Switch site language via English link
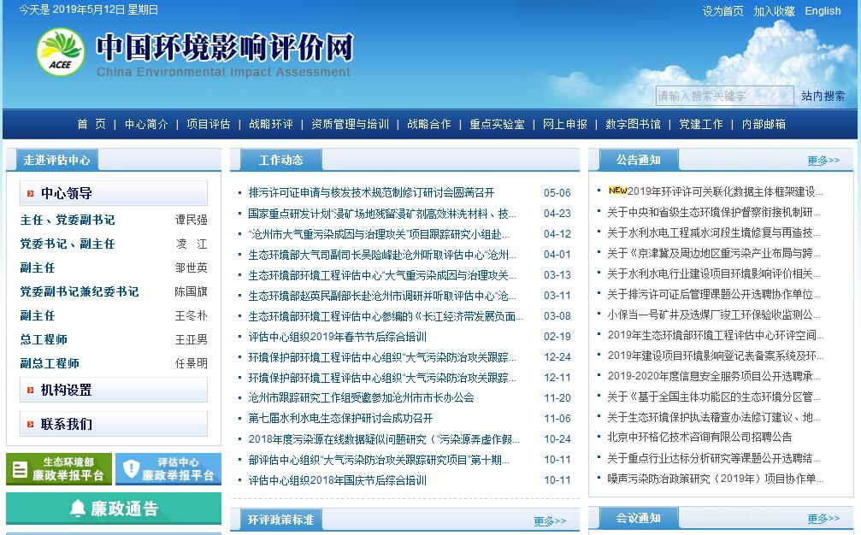This screenshot has height=535, width=861. (823, 11)
